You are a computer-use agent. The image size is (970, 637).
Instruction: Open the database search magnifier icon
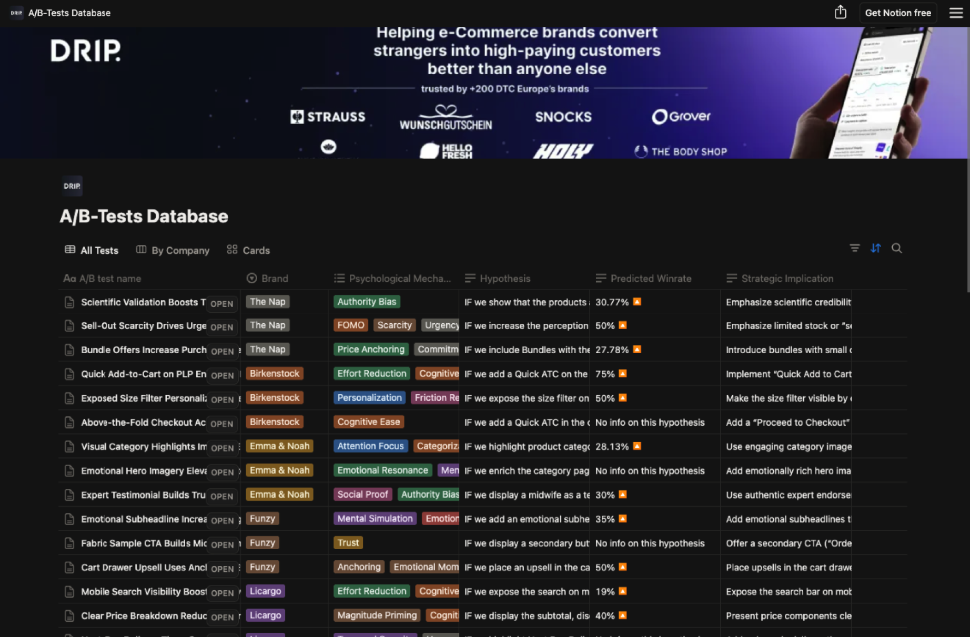pyautogui.click(x=896, y=248)
